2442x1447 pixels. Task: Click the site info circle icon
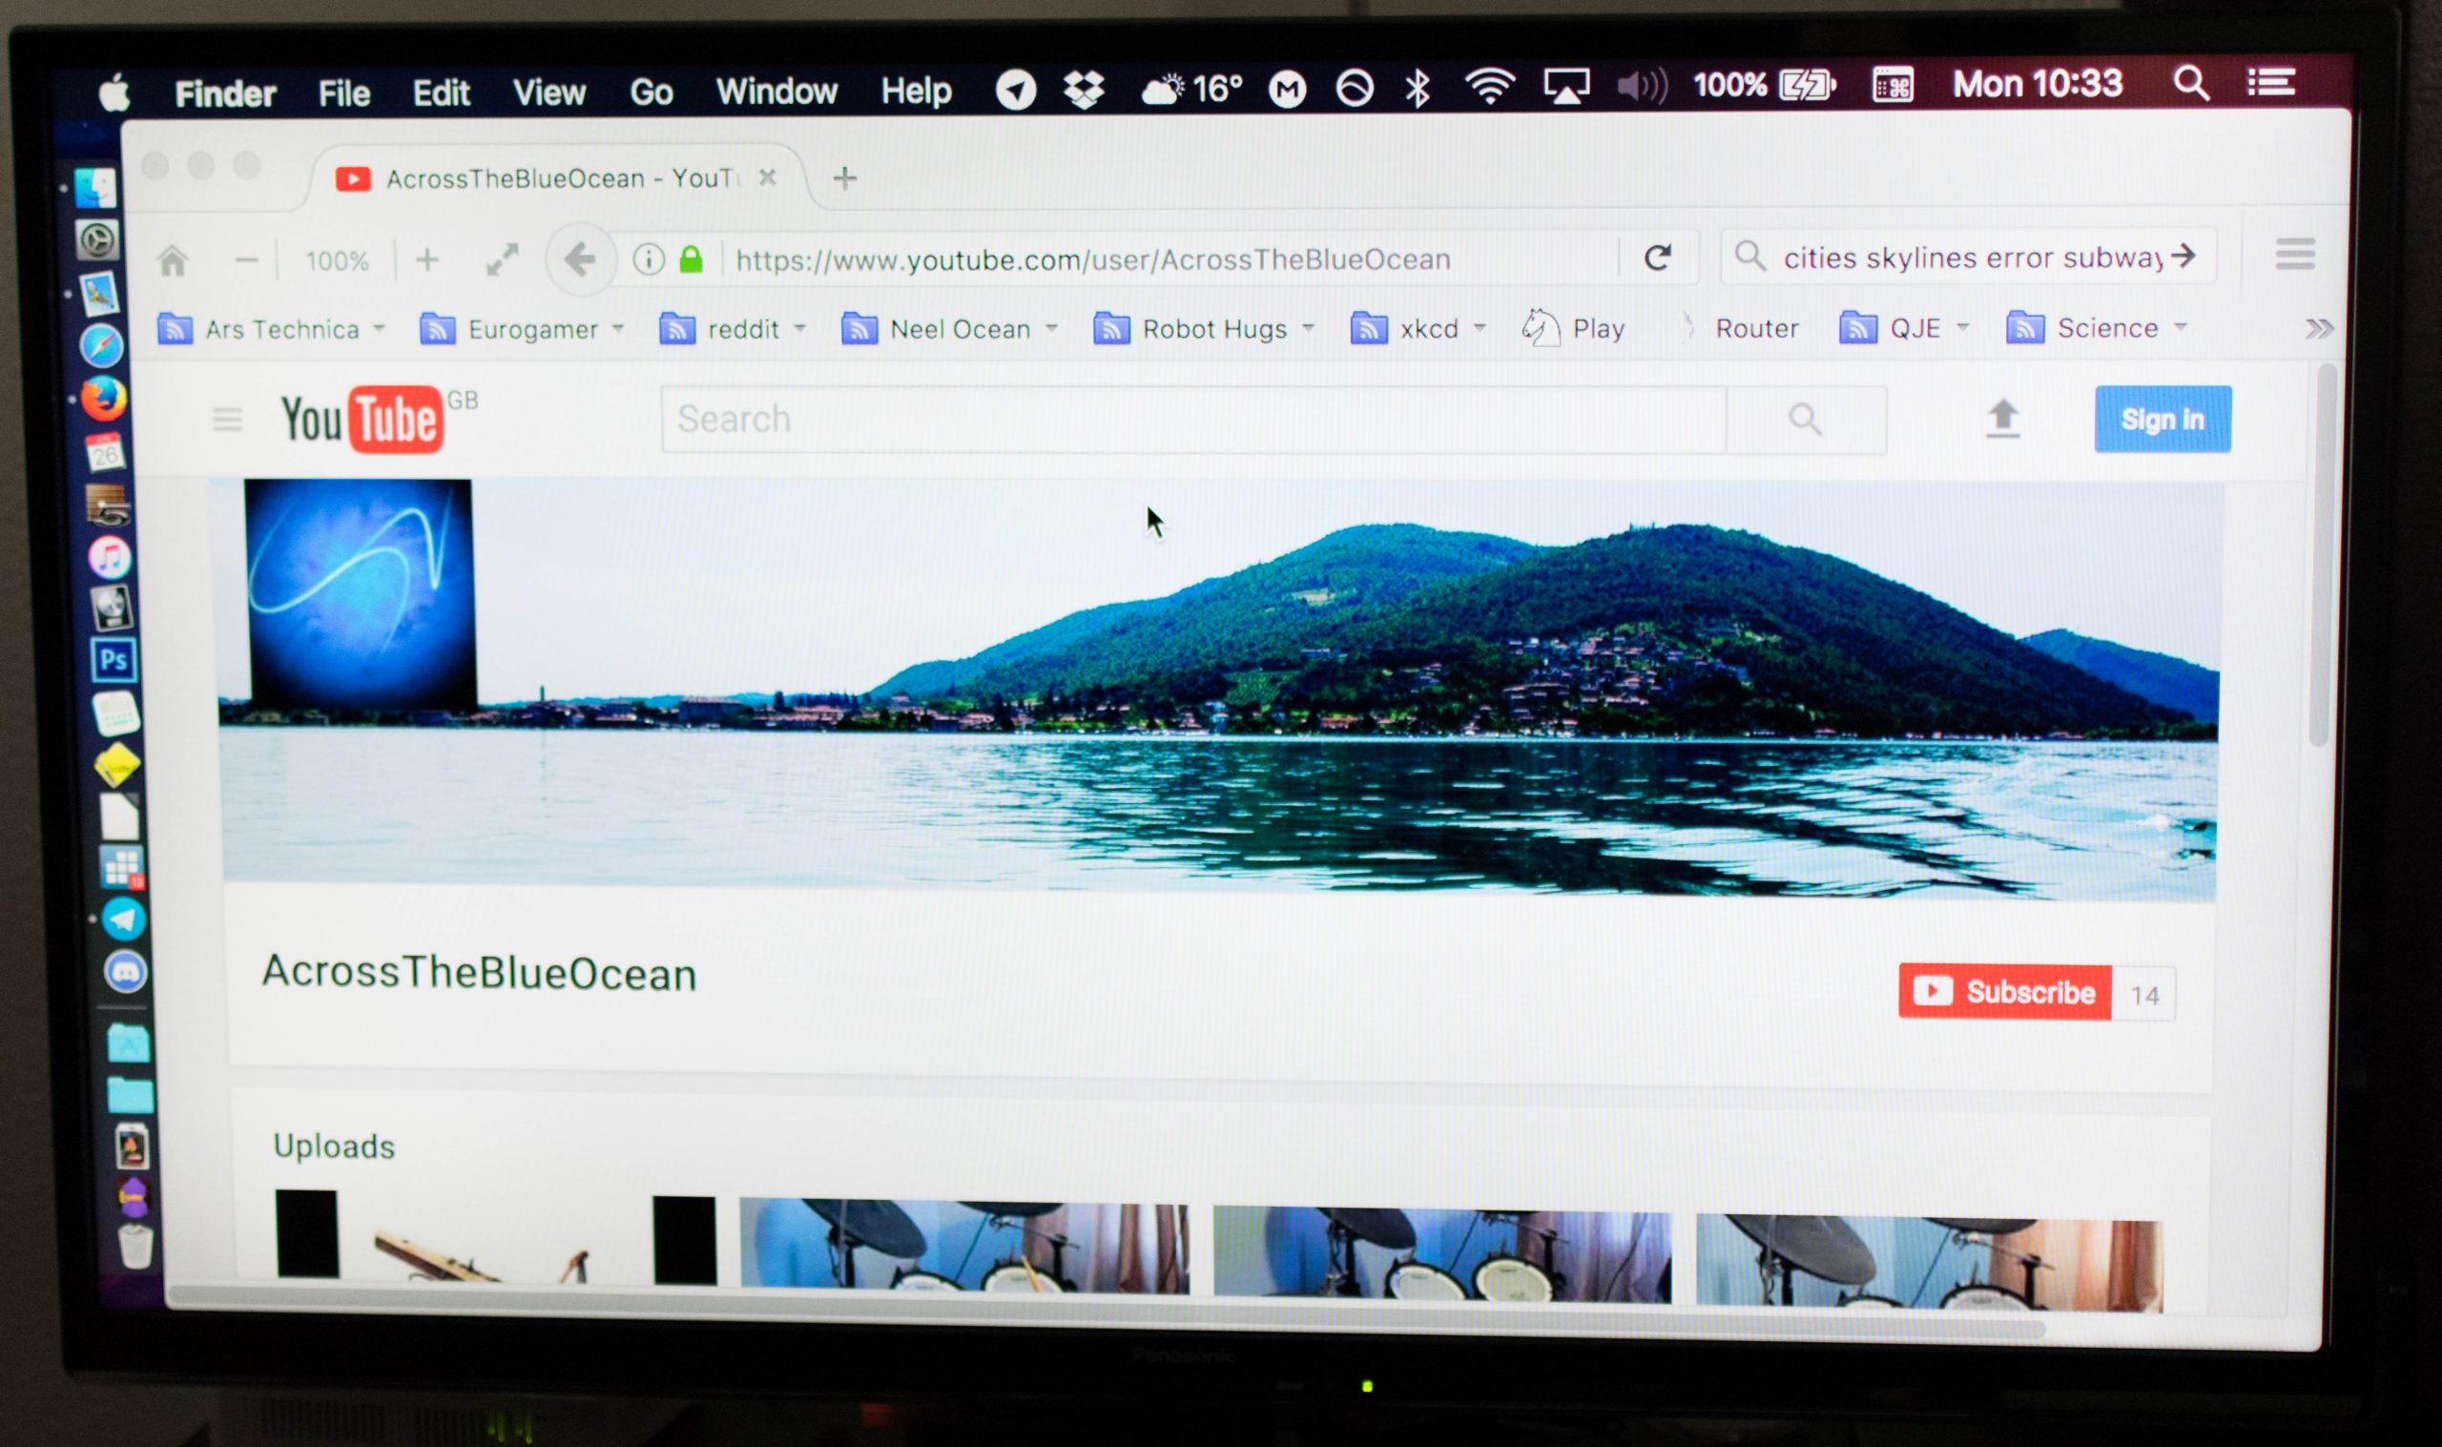pos(649,259)
